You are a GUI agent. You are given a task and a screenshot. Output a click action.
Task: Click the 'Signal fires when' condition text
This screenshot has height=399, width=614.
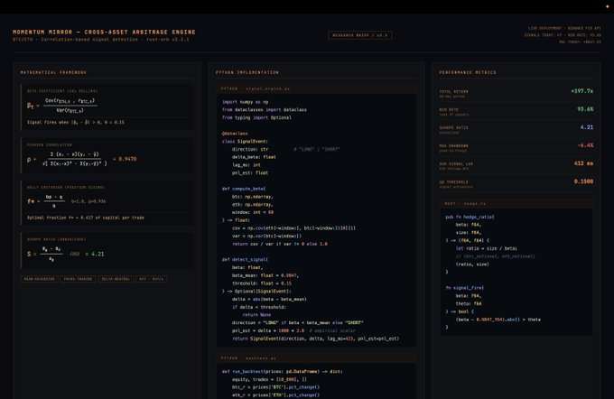click(x=76, y=122)
